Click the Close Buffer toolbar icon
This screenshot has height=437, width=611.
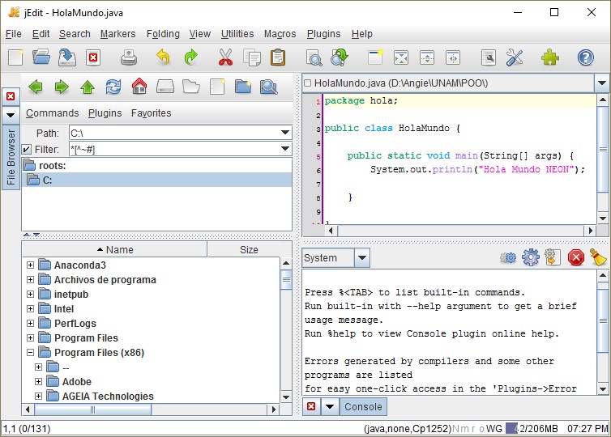92,57
